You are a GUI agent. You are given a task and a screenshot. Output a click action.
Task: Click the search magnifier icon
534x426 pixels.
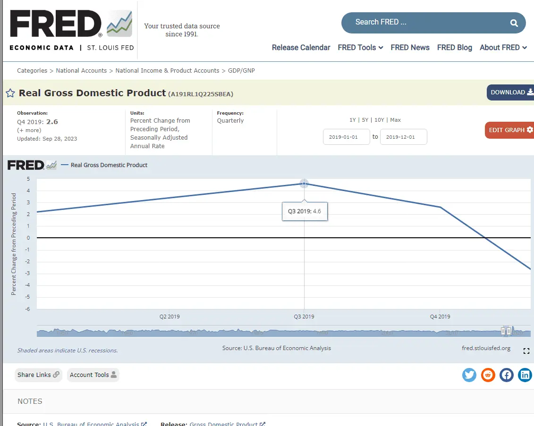514,23
